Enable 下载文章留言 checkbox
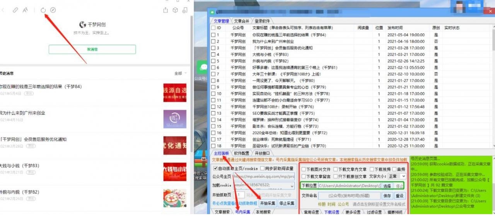495x223 pixels. tap(304, 176)
